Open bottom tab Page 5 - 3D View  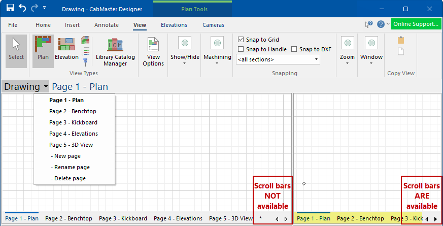[x=230, y=218]
